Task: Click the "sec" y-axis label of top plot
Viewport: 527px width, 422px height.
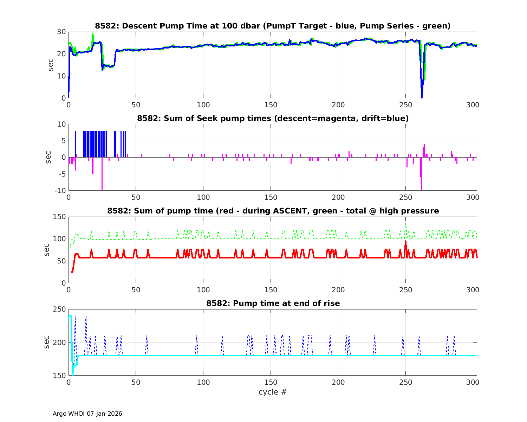Action: [x=52, y=65]
